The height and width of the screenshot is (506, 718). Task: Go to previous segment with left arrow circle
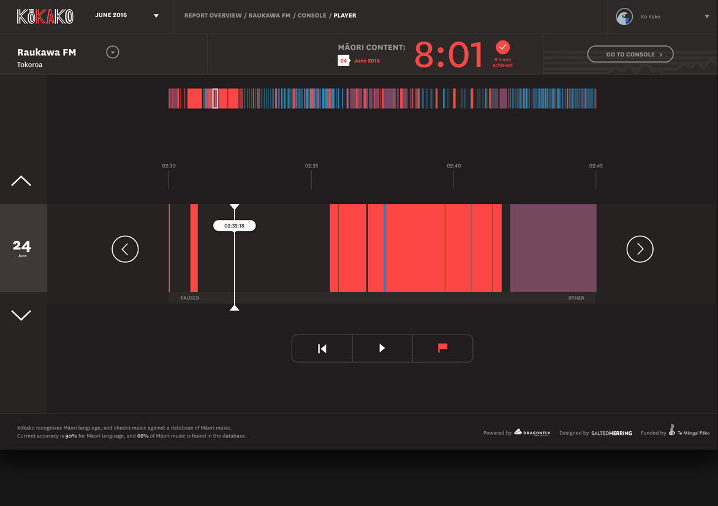point(125,249)
